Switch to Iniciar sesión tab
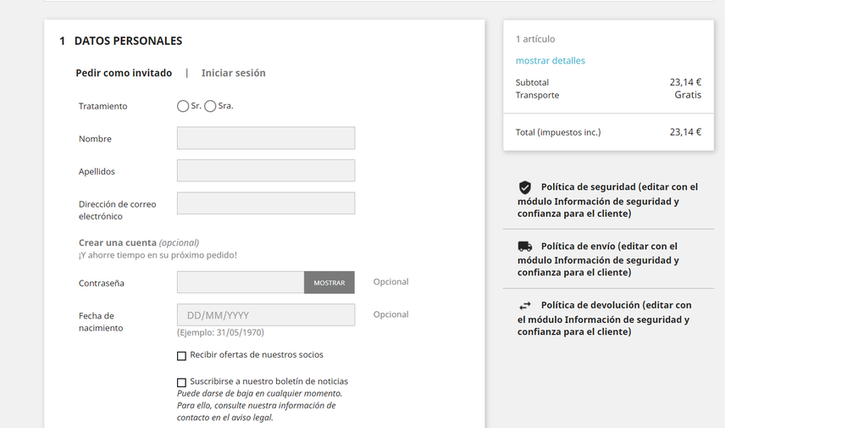This screenshot has width=847, height=428. [234, 73]
